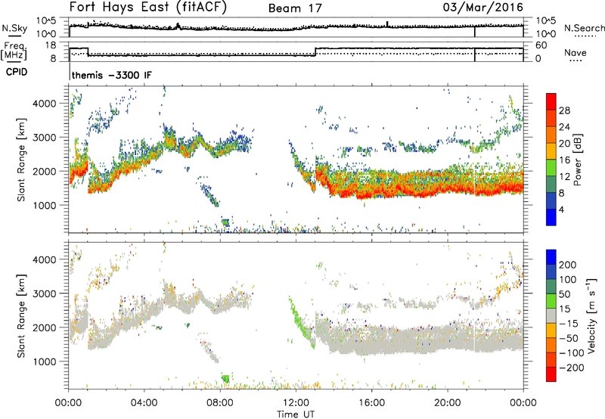This screenshot has height=419, width=605.
Task: Click the 'Slant Range [km]' label of power panel
Action: [21, 160]
